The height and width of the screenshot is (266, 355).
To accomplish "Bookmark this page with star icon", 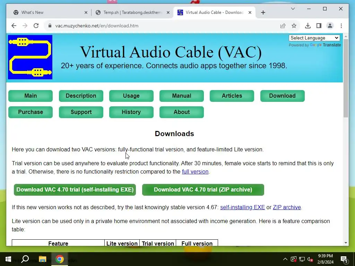I will [x=294, y=26].
